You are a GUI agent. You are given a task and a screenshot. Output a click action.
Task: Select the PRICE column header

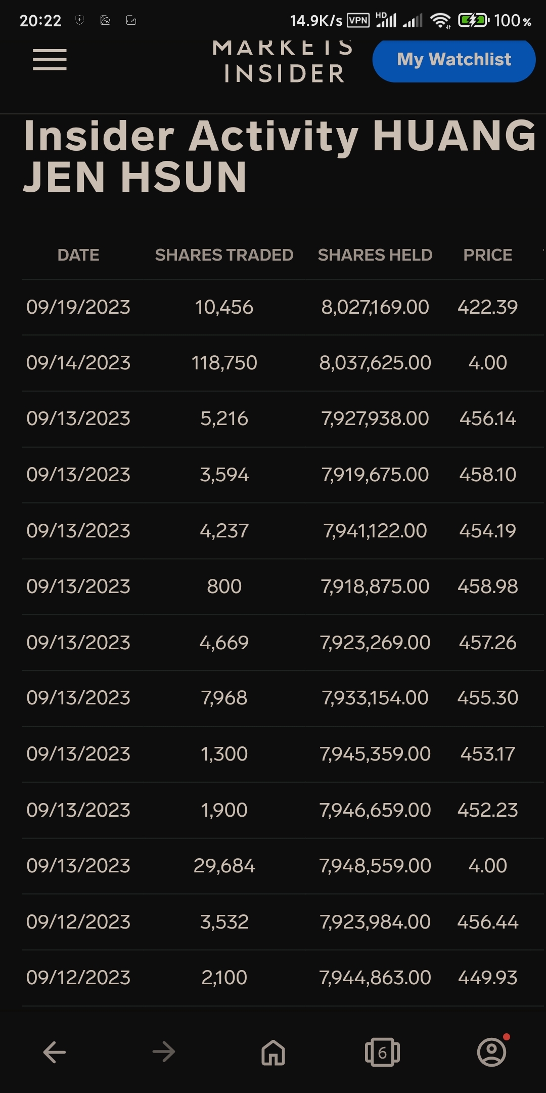488,255
